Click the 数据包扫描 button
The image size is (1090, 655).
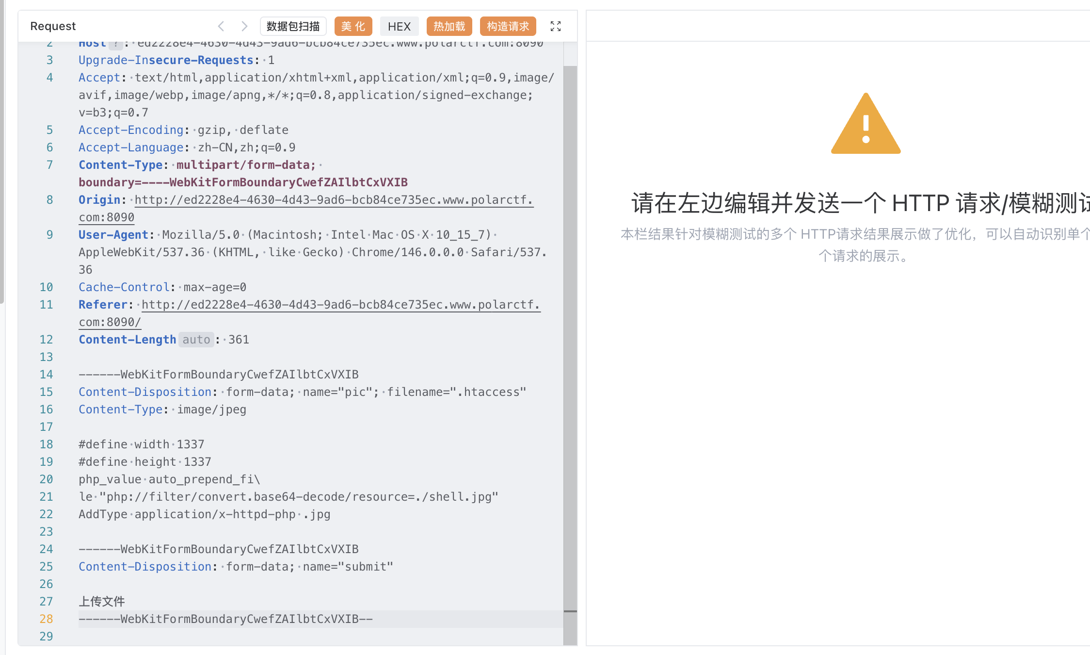point(293,26)
